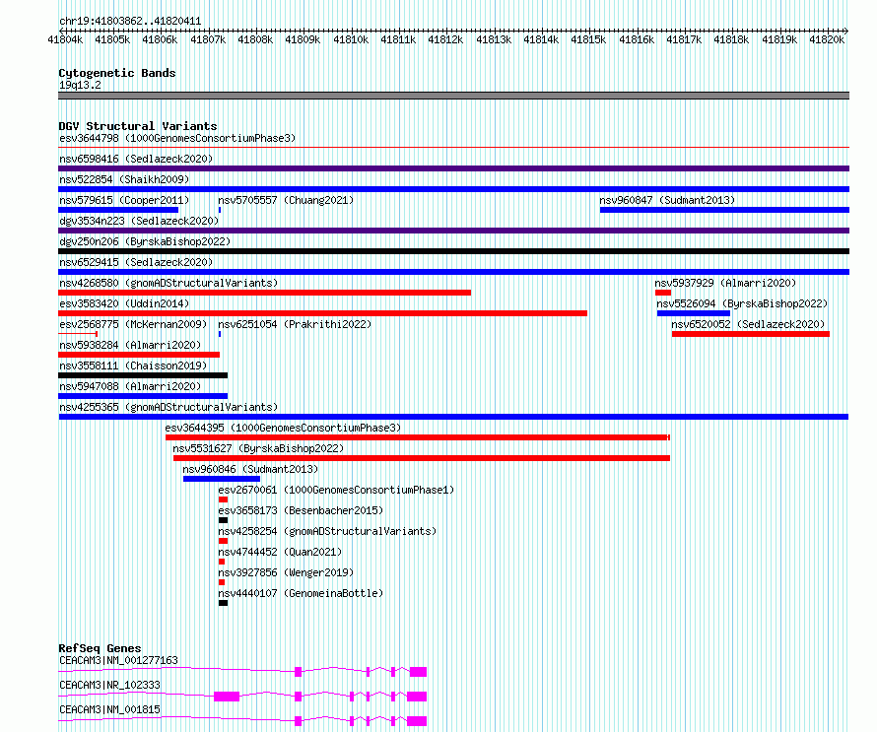Viewport: 877px width, 732px height.
Task: Click the Cytogenetic Bands track heading
Action: coord(117,73)
